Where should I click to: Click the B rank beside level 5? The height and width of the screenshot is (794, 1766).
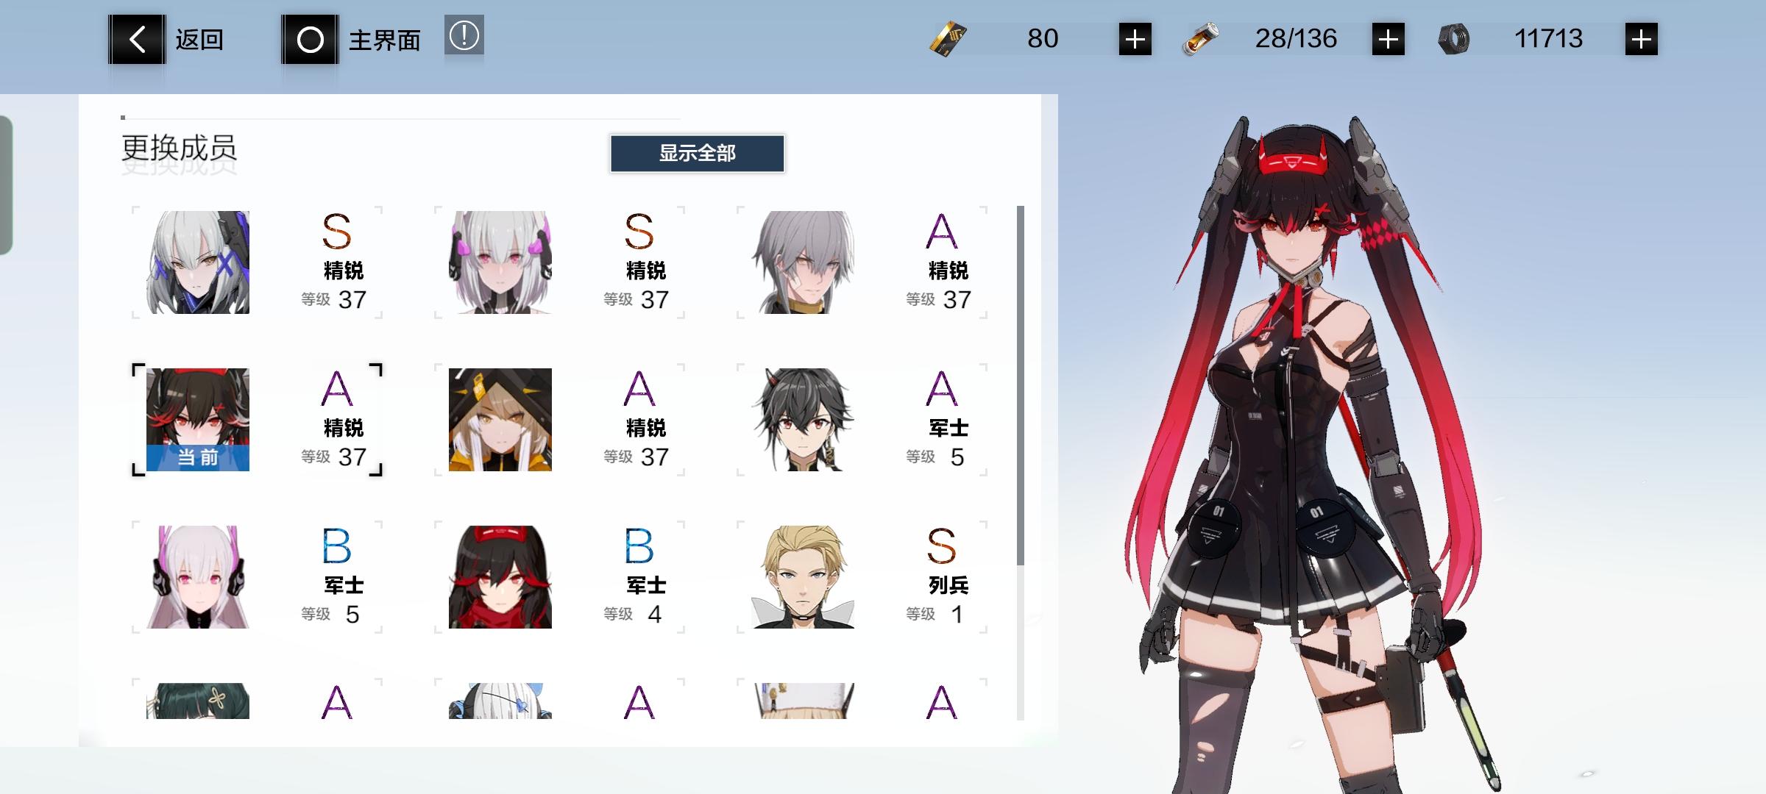337,546
